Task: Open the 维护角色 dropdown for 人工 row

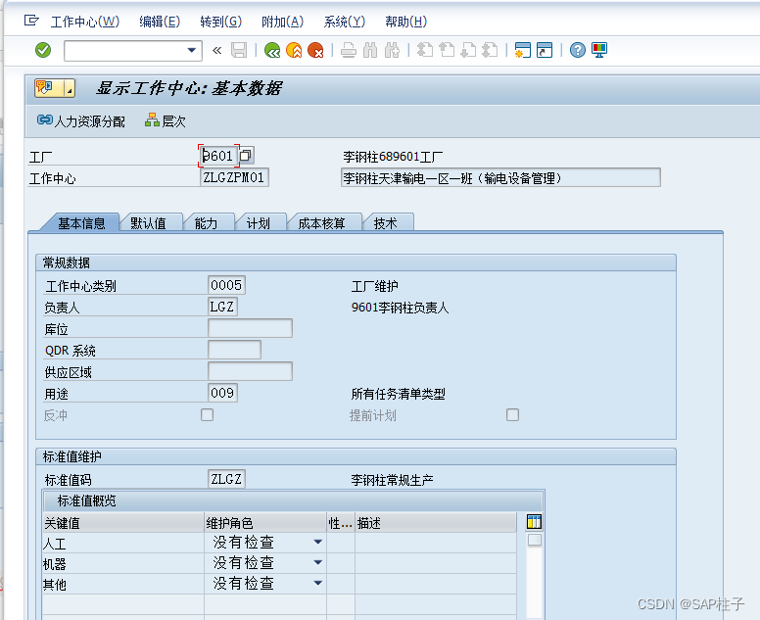Action: coord(317,542)
